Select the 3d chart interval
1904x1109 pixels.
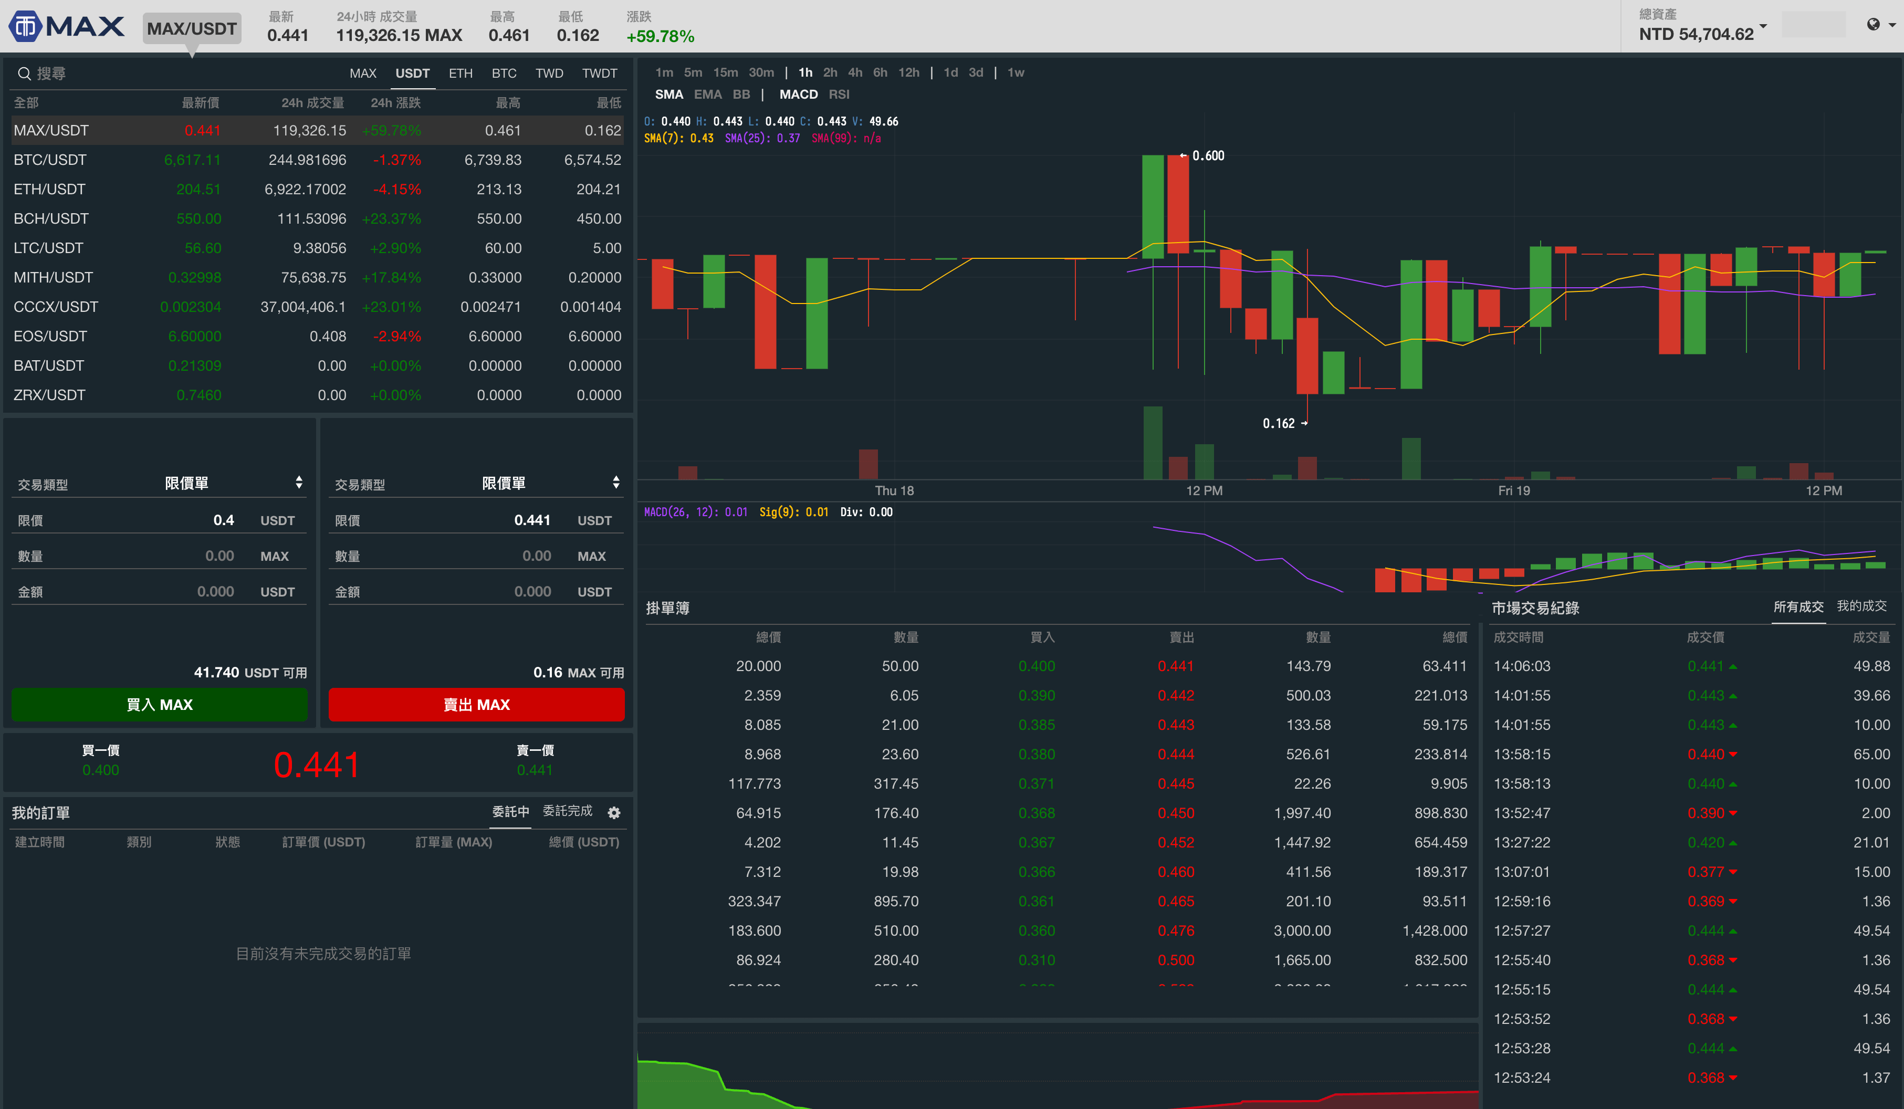[976, 72]
